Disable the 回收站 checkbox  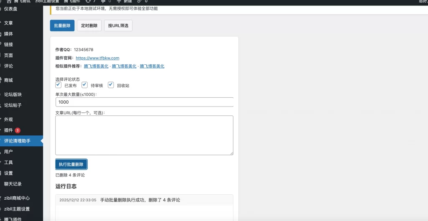point(111,85)
